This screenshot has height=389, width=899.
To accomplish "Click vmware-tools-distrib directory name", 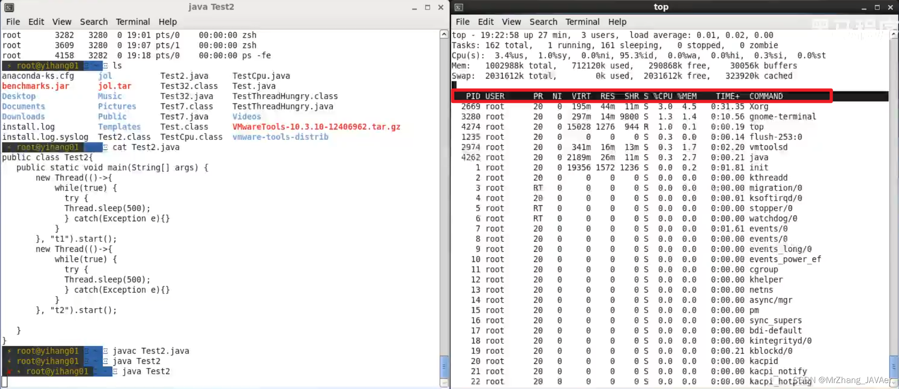I will pos(280,137).
